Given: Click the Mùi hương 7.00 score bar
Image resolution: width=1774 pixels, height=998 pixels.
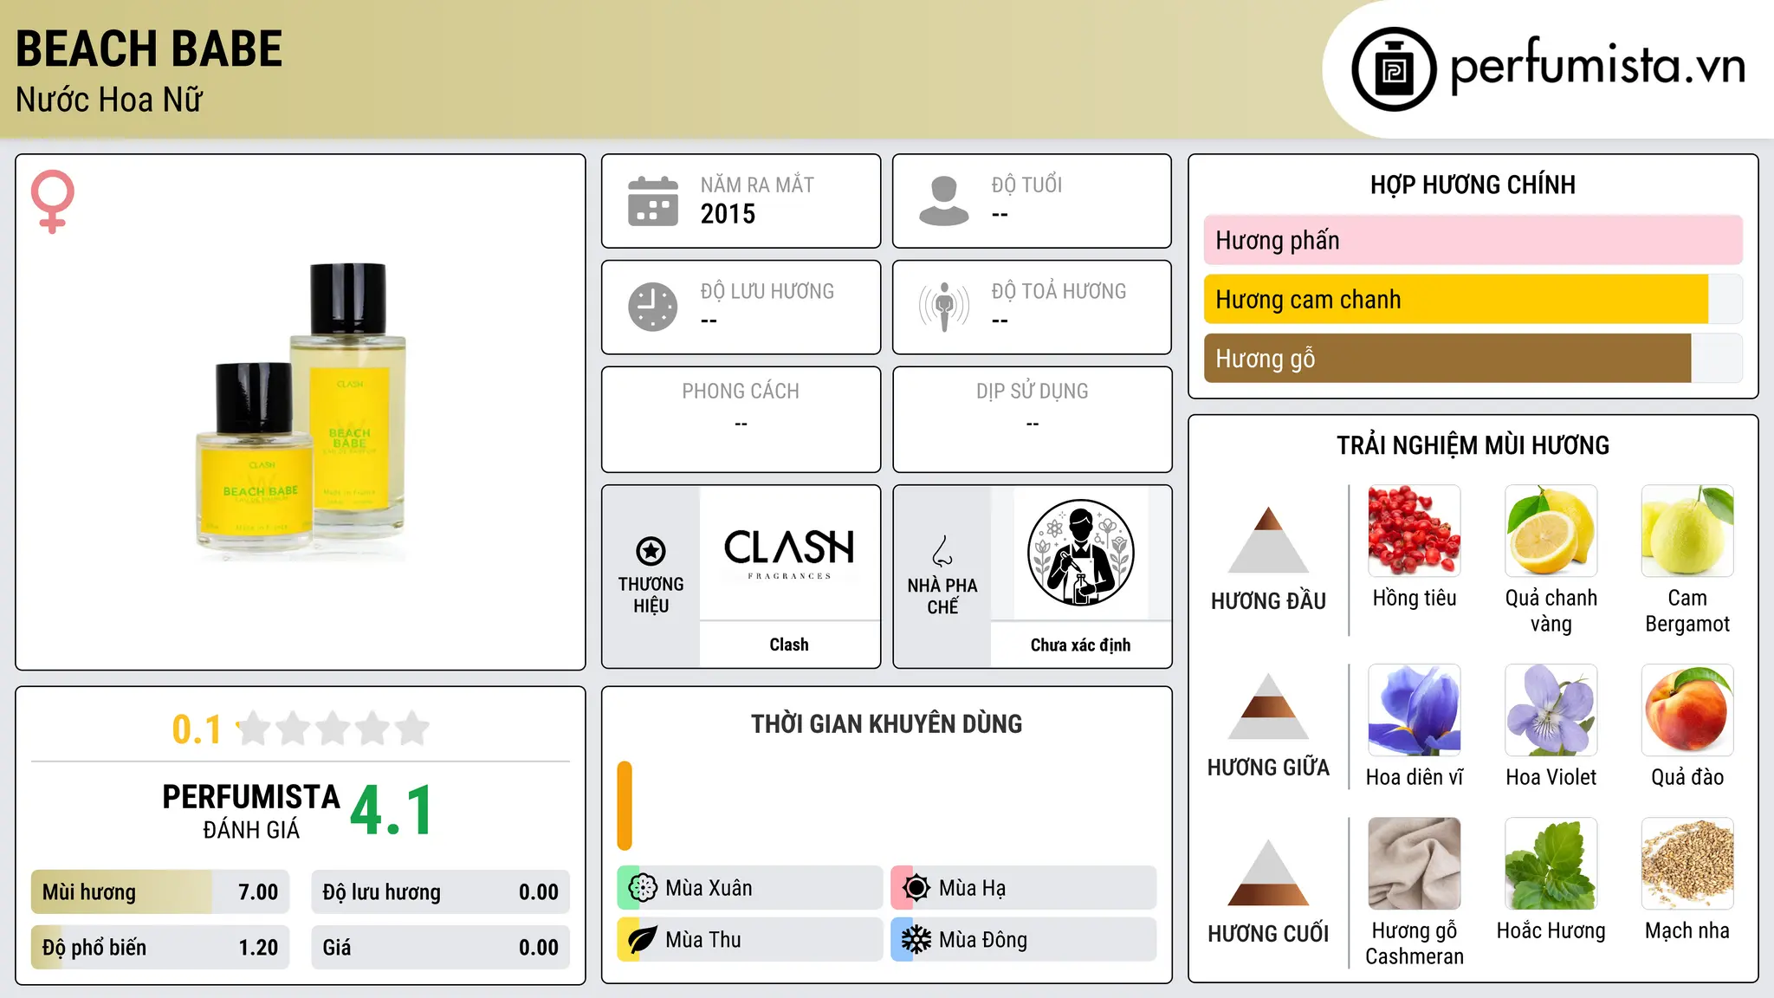Looking at the screenshot, I should (x=160, y=892).
